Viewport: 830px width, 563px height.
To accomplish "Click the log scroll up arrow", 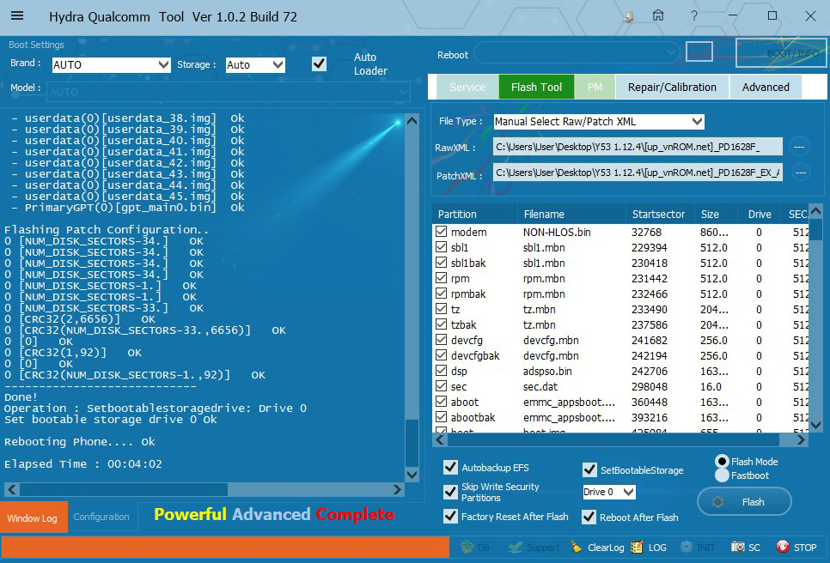I will coord(412,120).
